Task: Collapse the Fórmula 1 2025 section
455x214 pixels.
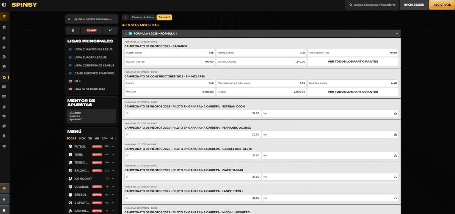Action: tap(397, 33)
